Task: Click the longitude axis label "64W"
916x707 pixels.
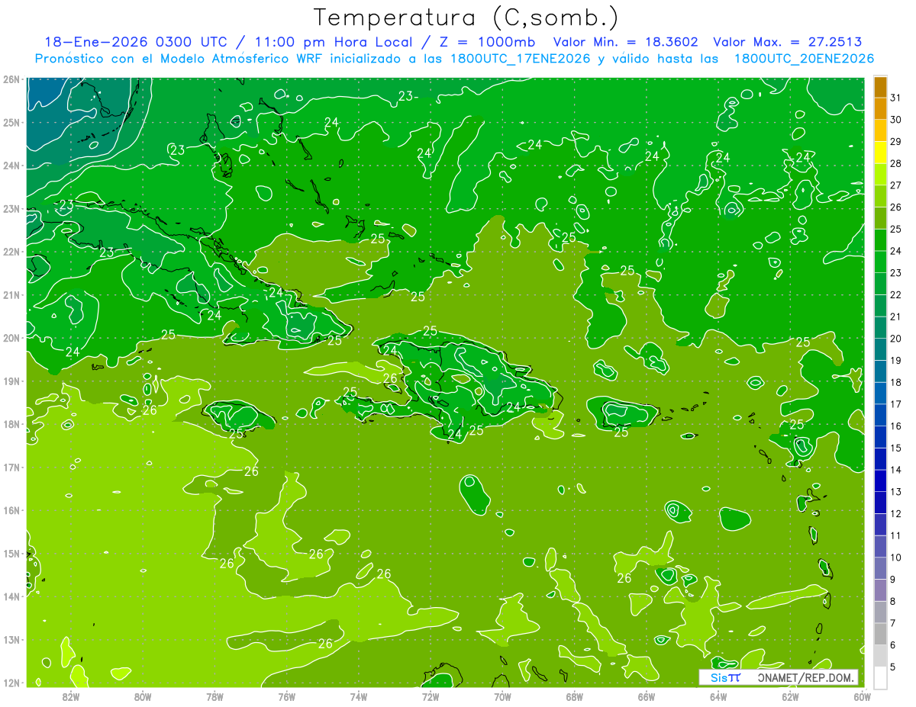Action: (x=718, y=696)
